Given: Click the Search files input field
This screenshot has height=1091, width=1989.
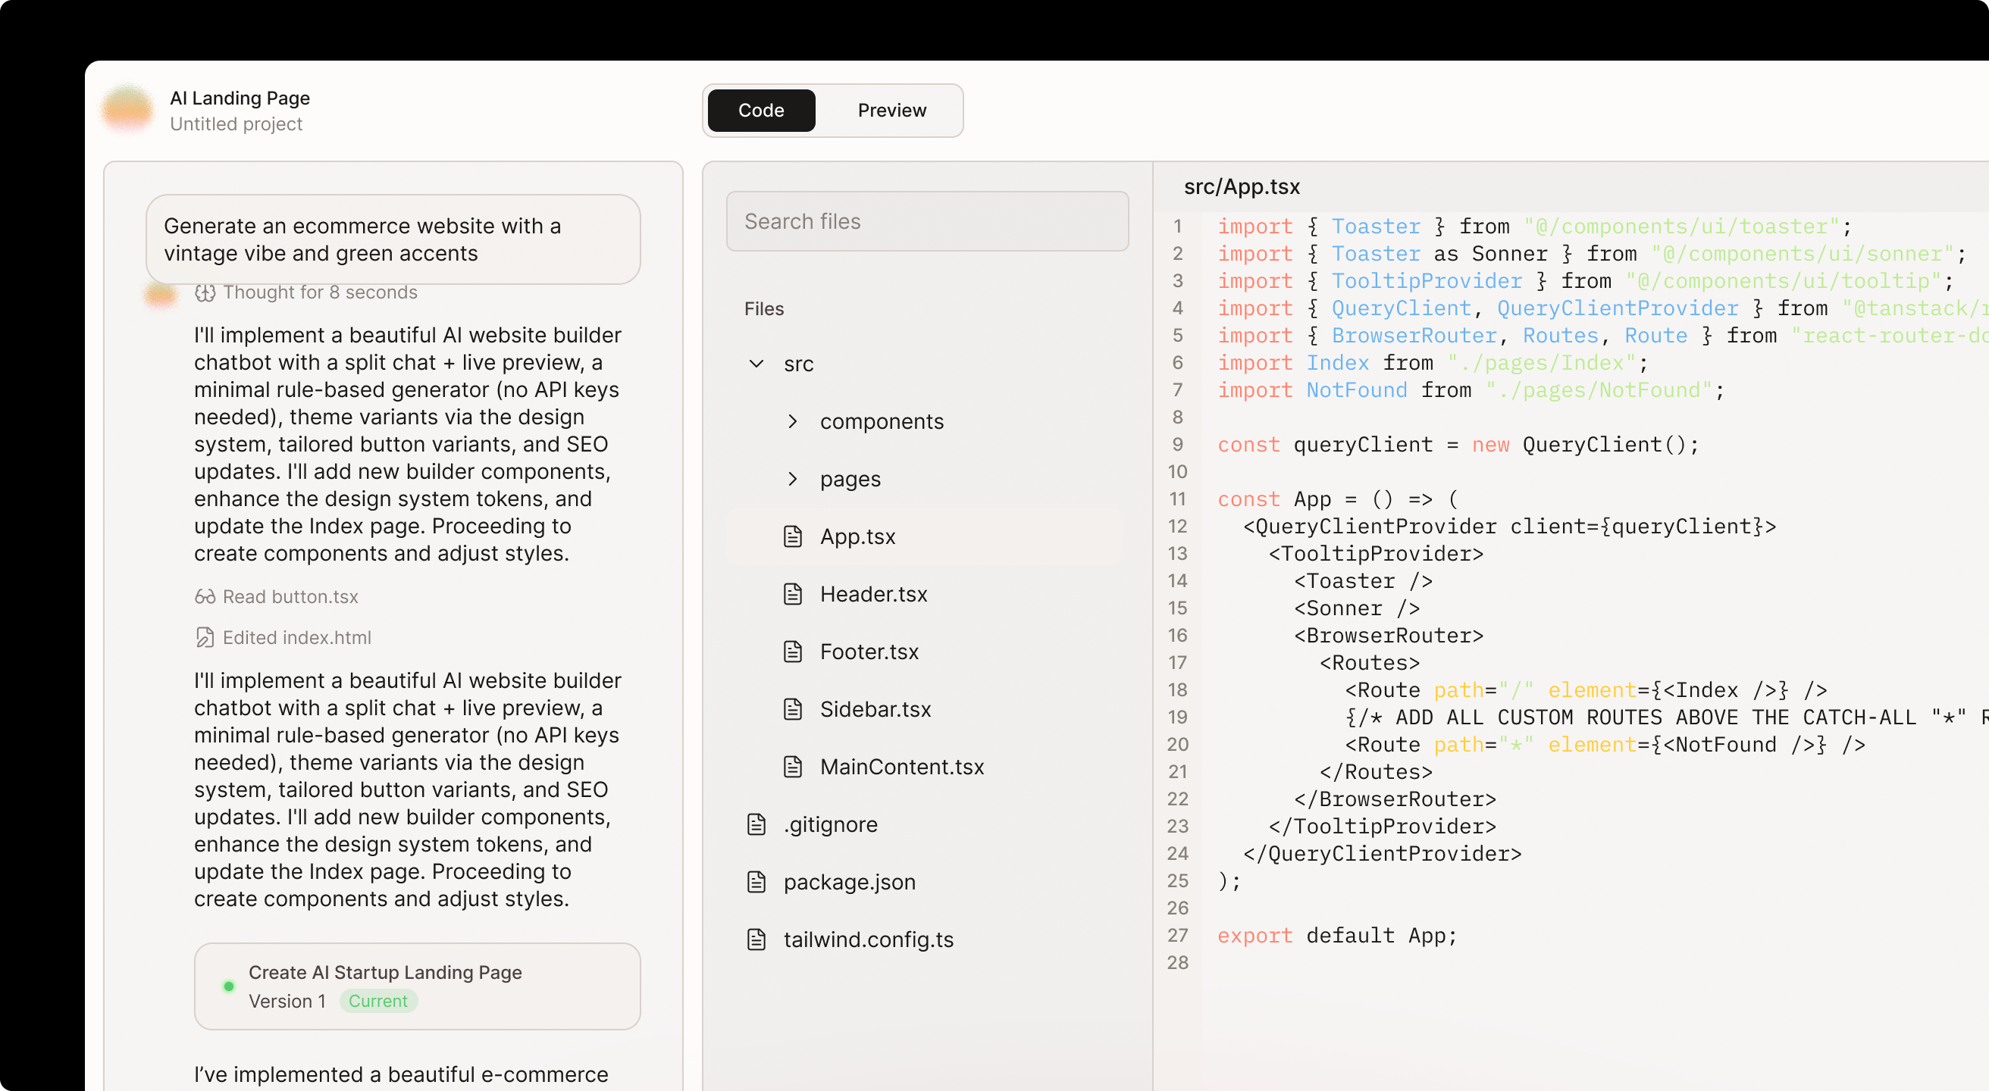Looking at the screenshot, I should pos(926,221).
